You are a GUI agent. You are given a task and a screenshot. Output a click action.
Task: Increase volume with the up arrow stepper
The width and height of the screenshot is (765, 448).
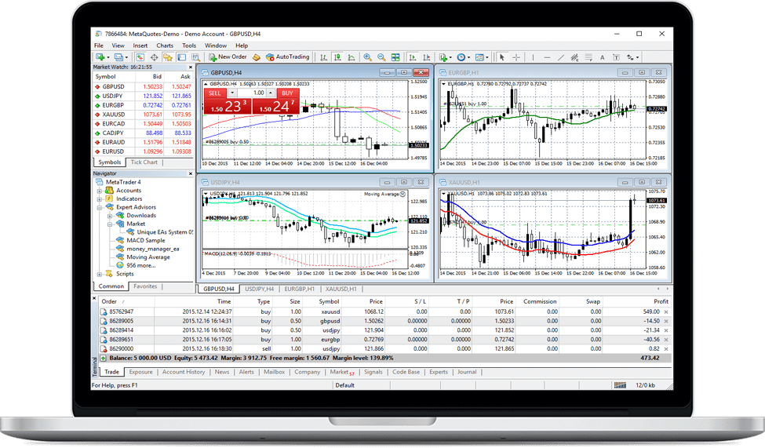tap(271, 93)
